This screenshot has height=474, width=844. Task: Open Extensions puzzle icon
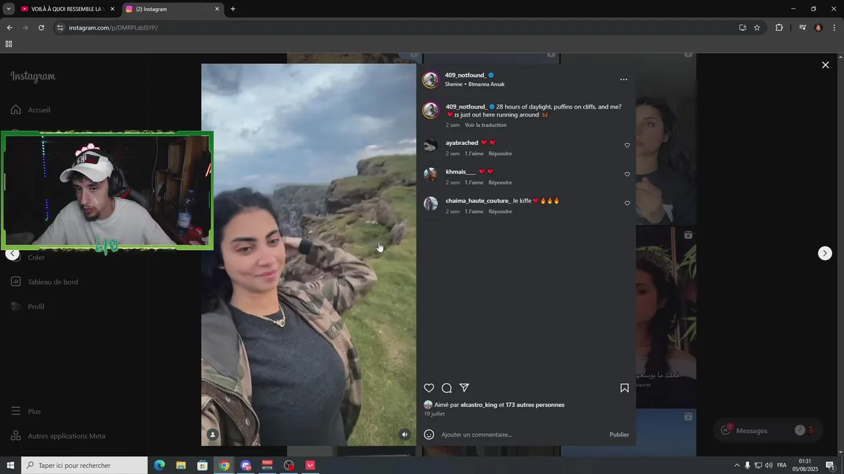pos(779,28)
